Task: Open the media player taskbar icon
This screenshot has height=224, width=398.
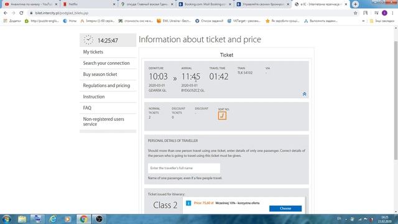Action: point(68,219)
